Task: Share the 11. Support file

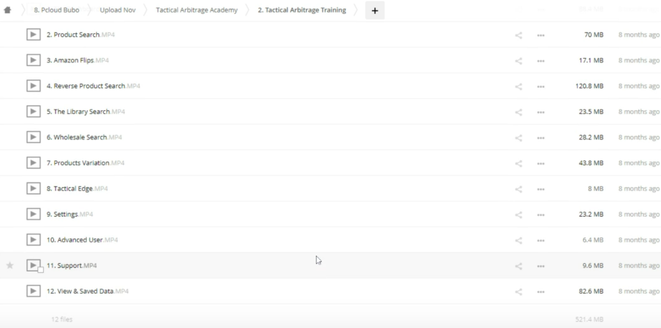Action: pos(519,266)
